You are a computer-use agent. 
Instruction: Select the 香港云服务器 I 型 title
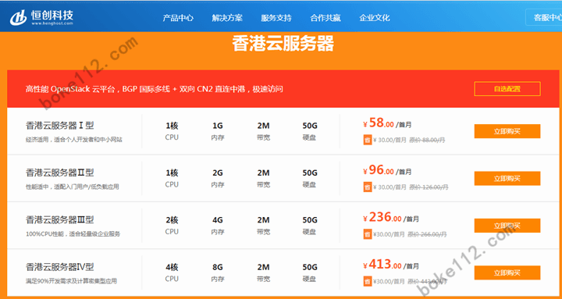point(60,126)
